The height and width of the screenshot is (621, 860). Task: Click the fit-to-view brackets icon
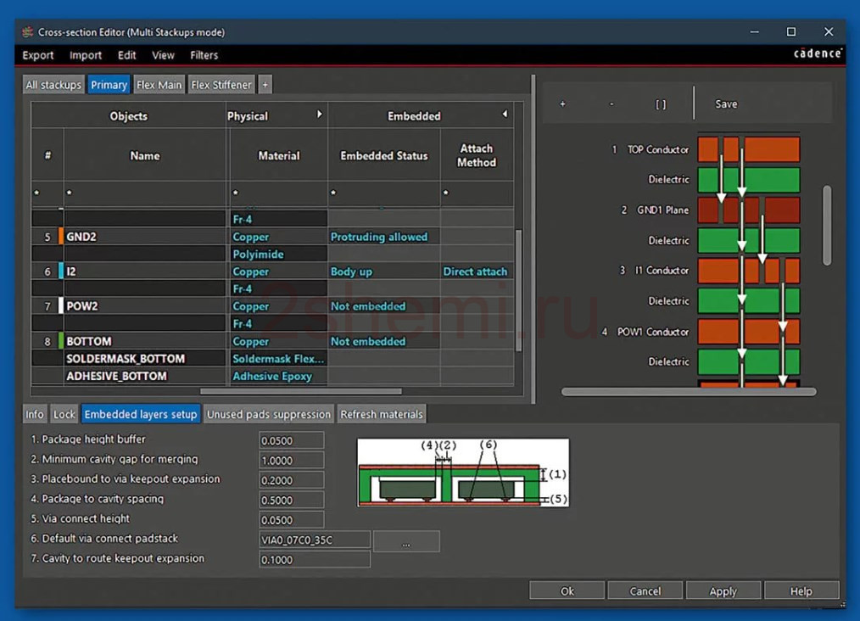point(661,104)
